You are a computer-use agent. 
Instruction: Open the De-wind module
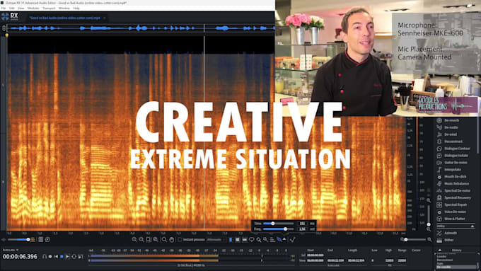(x=446, y=134)
